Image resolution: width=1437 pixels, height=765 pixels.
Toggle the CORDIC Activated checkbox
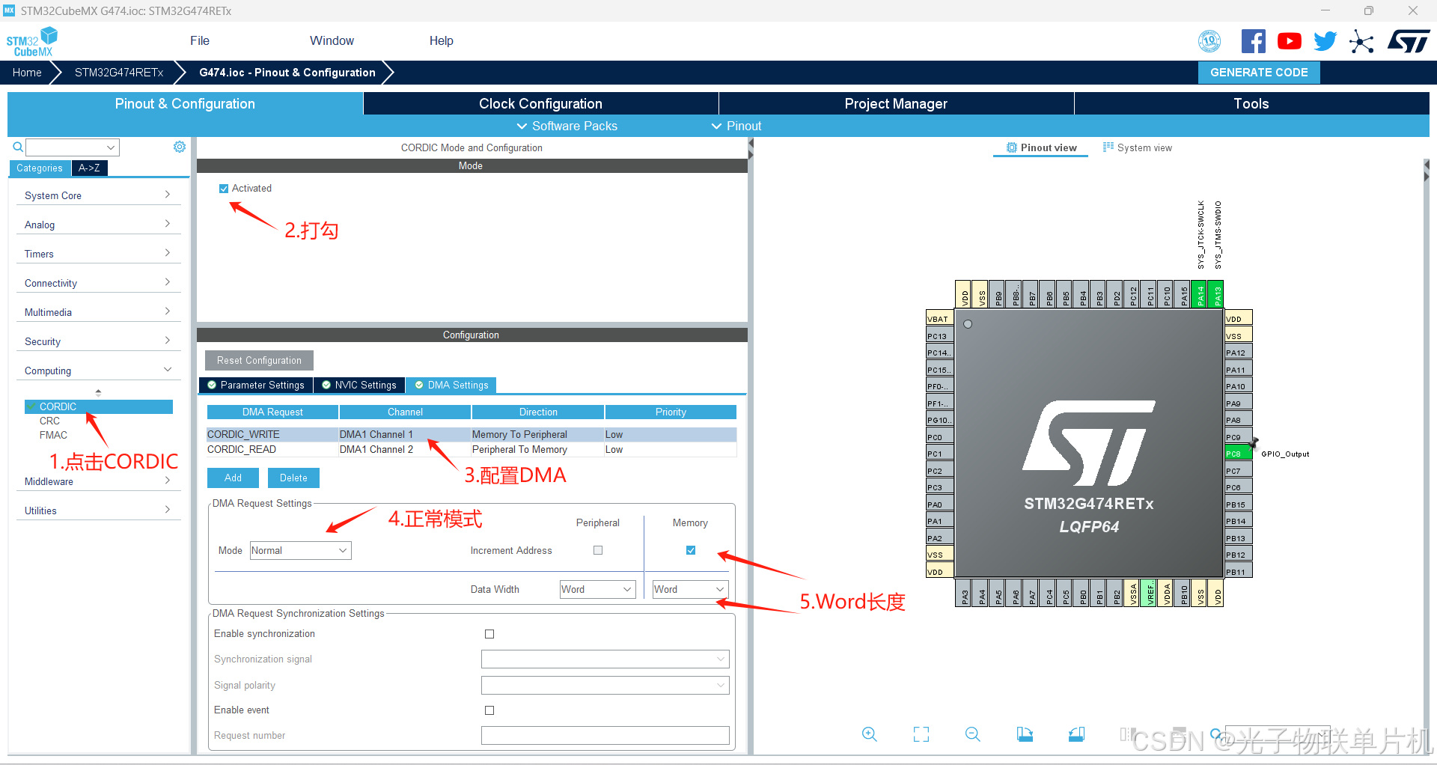(x=224, y=189)
